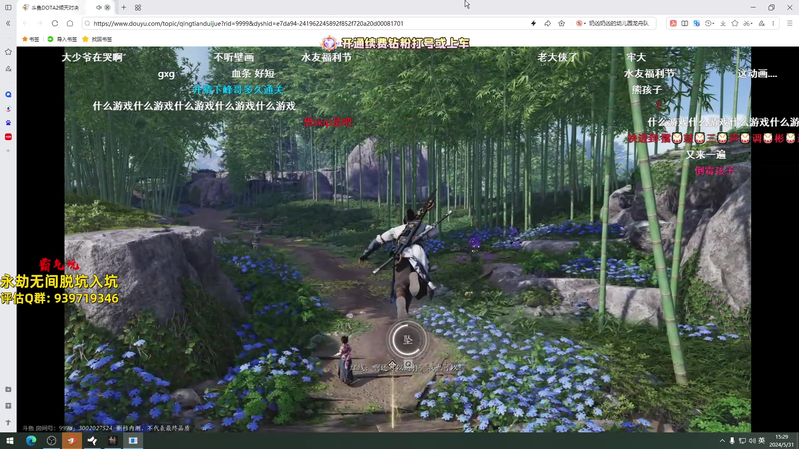Switch the 英 input method indicator

762,441
